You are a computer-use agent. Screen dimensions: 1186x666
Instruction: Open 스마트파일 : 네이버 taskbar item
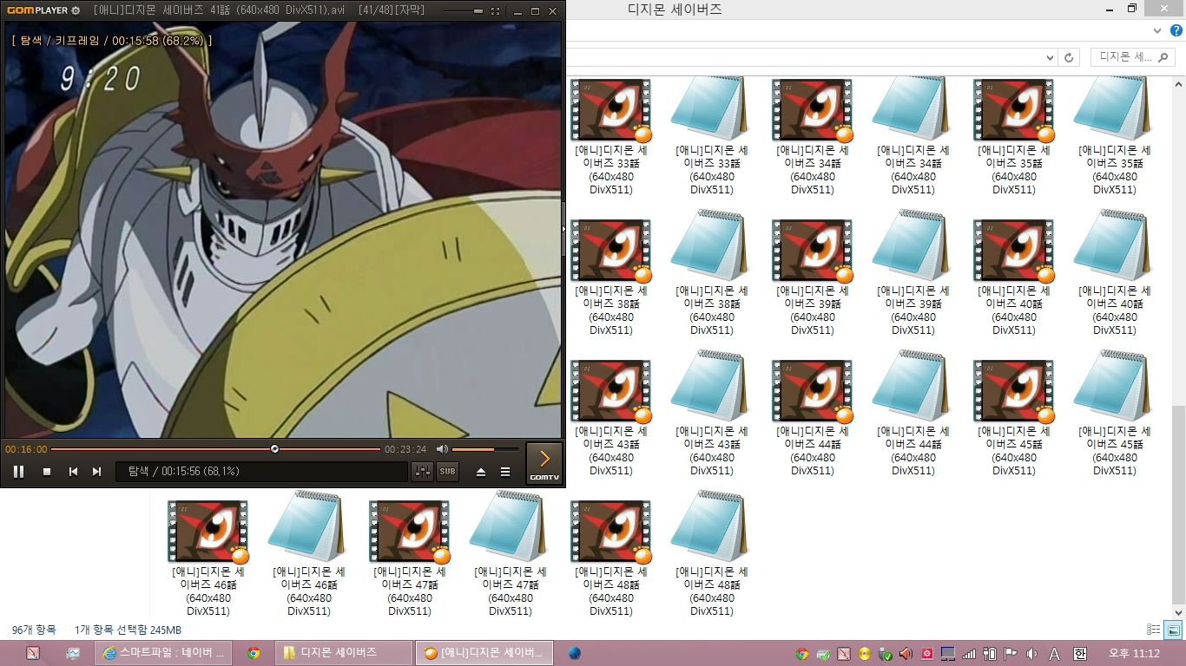point(163,653)
